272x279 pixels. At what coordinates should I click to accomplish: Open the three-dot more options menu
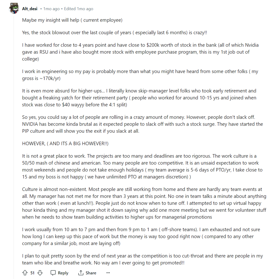(x=108, y=273)
